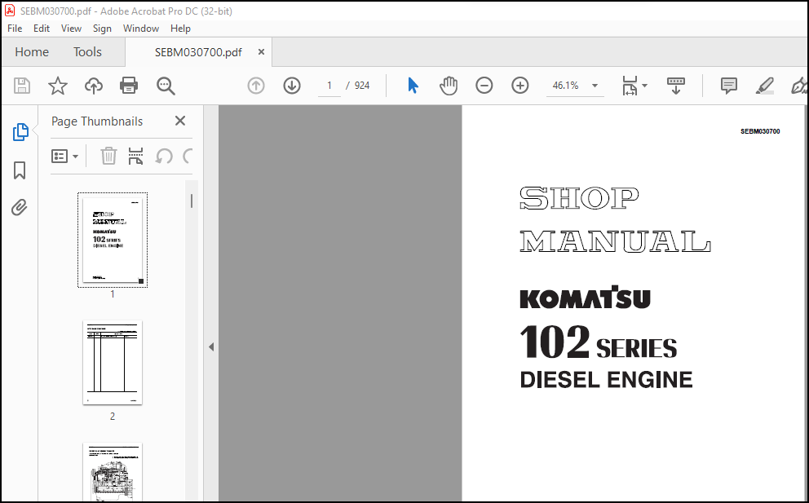Image resolution: width=809 pixels, height=503 pixels.
Task: Open the fit page options tool
Action: [x=630, y=86]
